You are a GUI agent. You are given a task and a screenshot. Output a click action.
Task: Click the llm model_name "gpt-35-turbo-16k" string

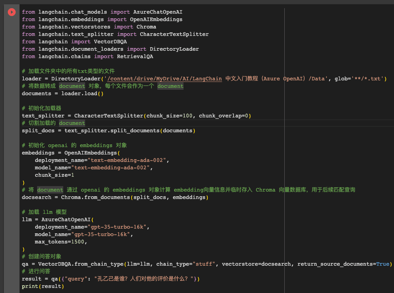point(100,234)
